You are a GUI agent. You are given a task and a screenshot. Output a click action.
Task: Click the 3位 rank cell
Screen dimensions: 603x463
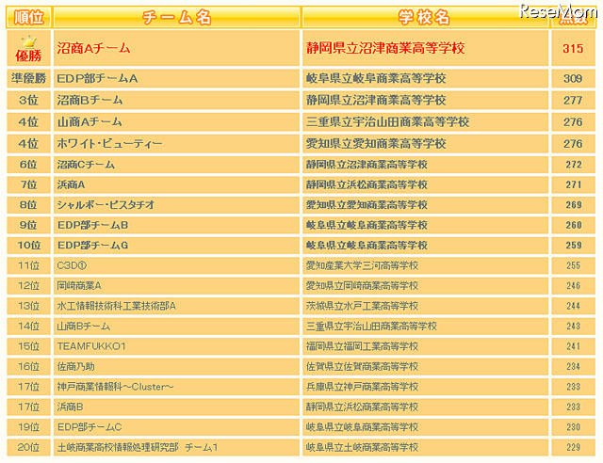28,101
